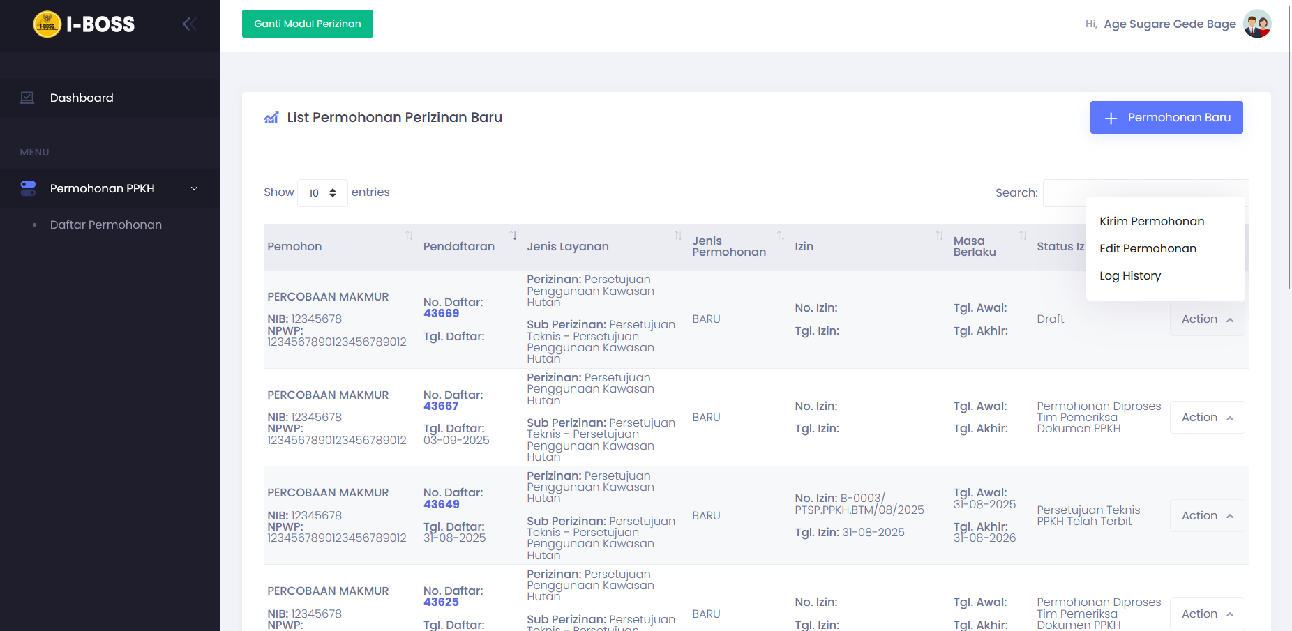Image resolution: width=1292 pixels, height=631 pixels.
Task: Sort table by Jenis Layanan arrows
Action: coord(677,236)
